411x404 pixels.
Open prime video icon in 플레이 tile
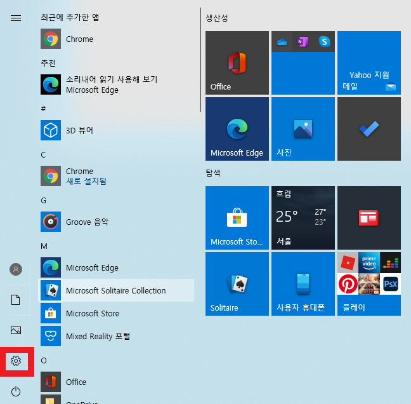[x=369, y=263]
